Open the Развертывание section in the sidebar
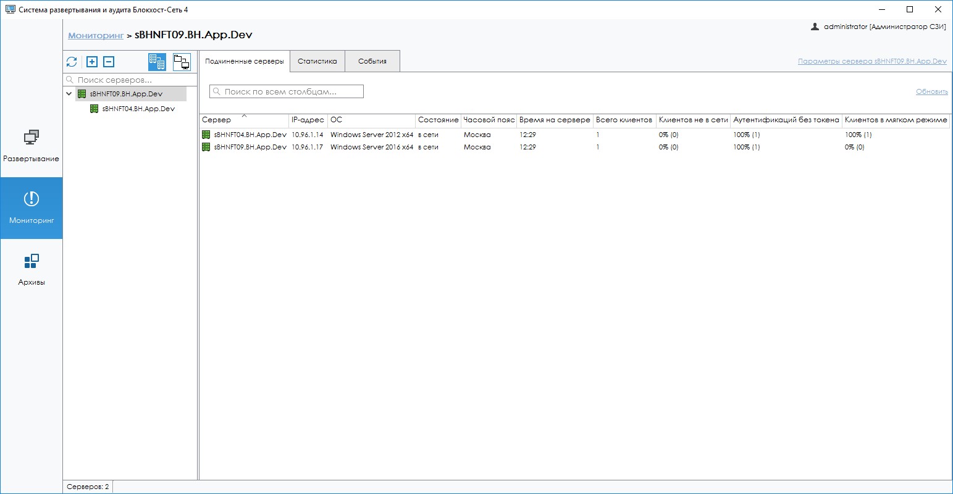 click(31, 146)
